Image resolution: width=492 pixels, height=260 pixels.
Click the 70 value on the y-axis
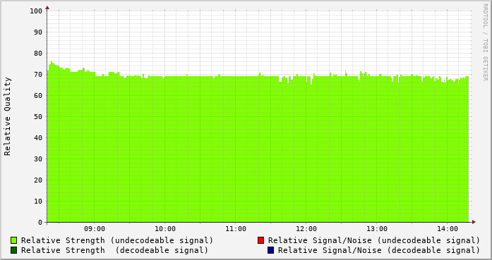pyautogui.click(x=38, y=75)
